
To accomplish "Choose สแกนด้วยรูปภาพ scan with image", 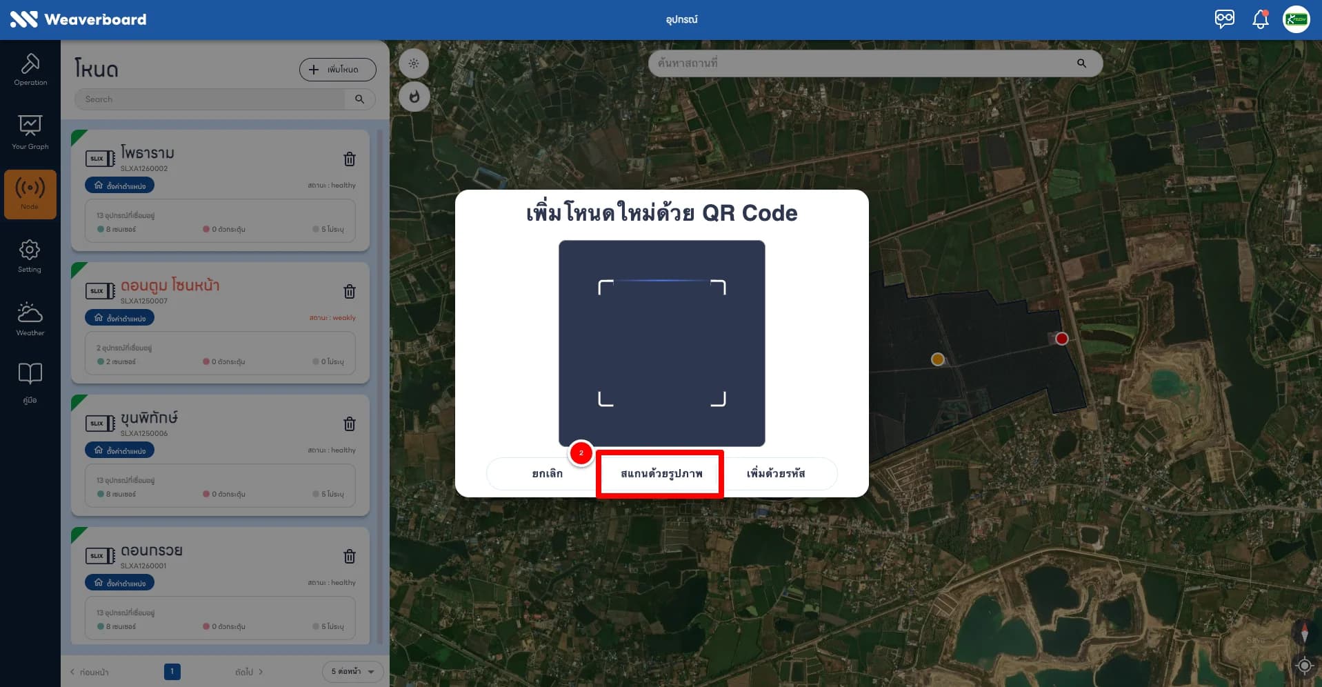I will click(661, 474).
